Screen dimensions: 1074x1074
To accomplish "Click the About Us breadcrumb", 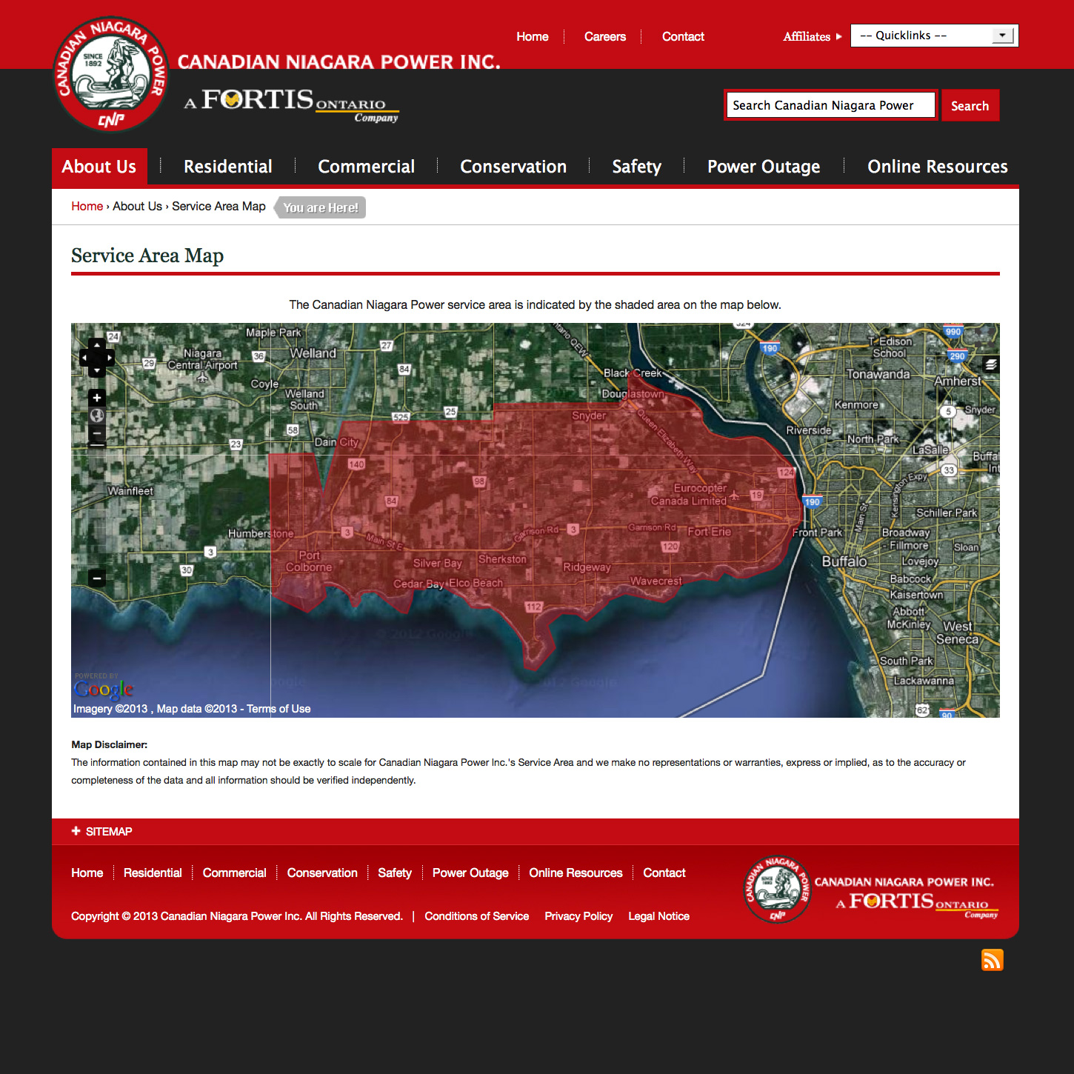I will (137, 206).
